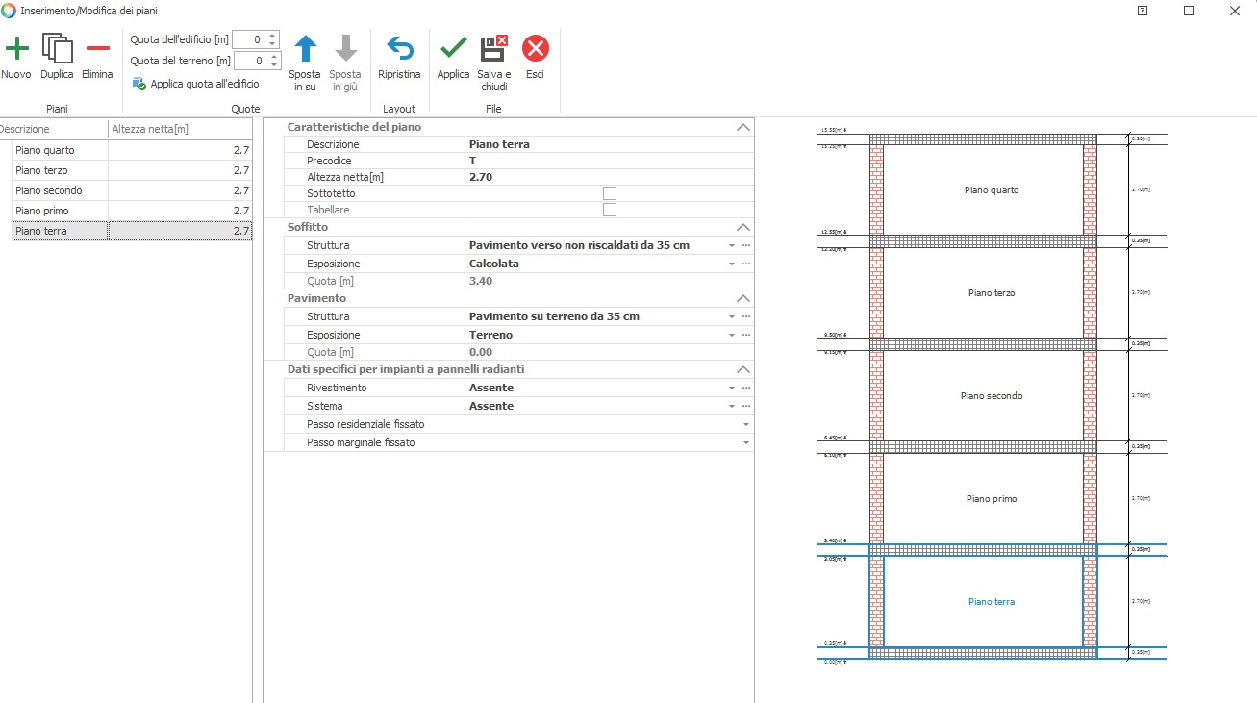Image resolution: width=1257 pixels, height=703 pixels.
Task: Expand the Passo residenziale fissato dropdown
Action: coord(745,424)
